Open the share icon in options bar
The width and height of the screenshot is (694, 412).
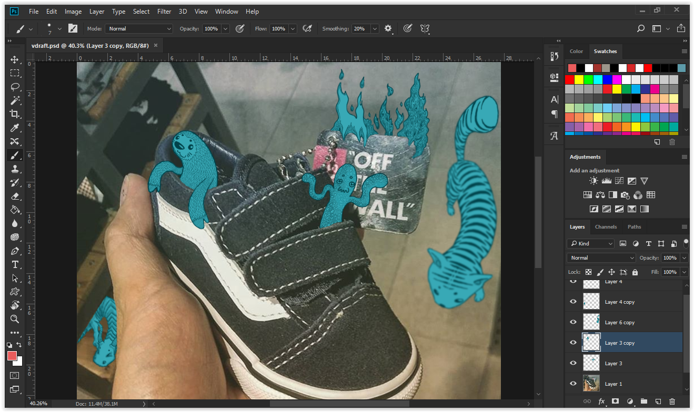click(681, 28)
